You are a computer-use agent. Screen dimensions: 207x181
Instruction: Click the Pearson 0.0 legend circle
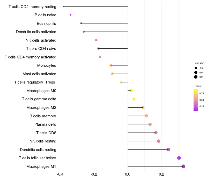196,72
